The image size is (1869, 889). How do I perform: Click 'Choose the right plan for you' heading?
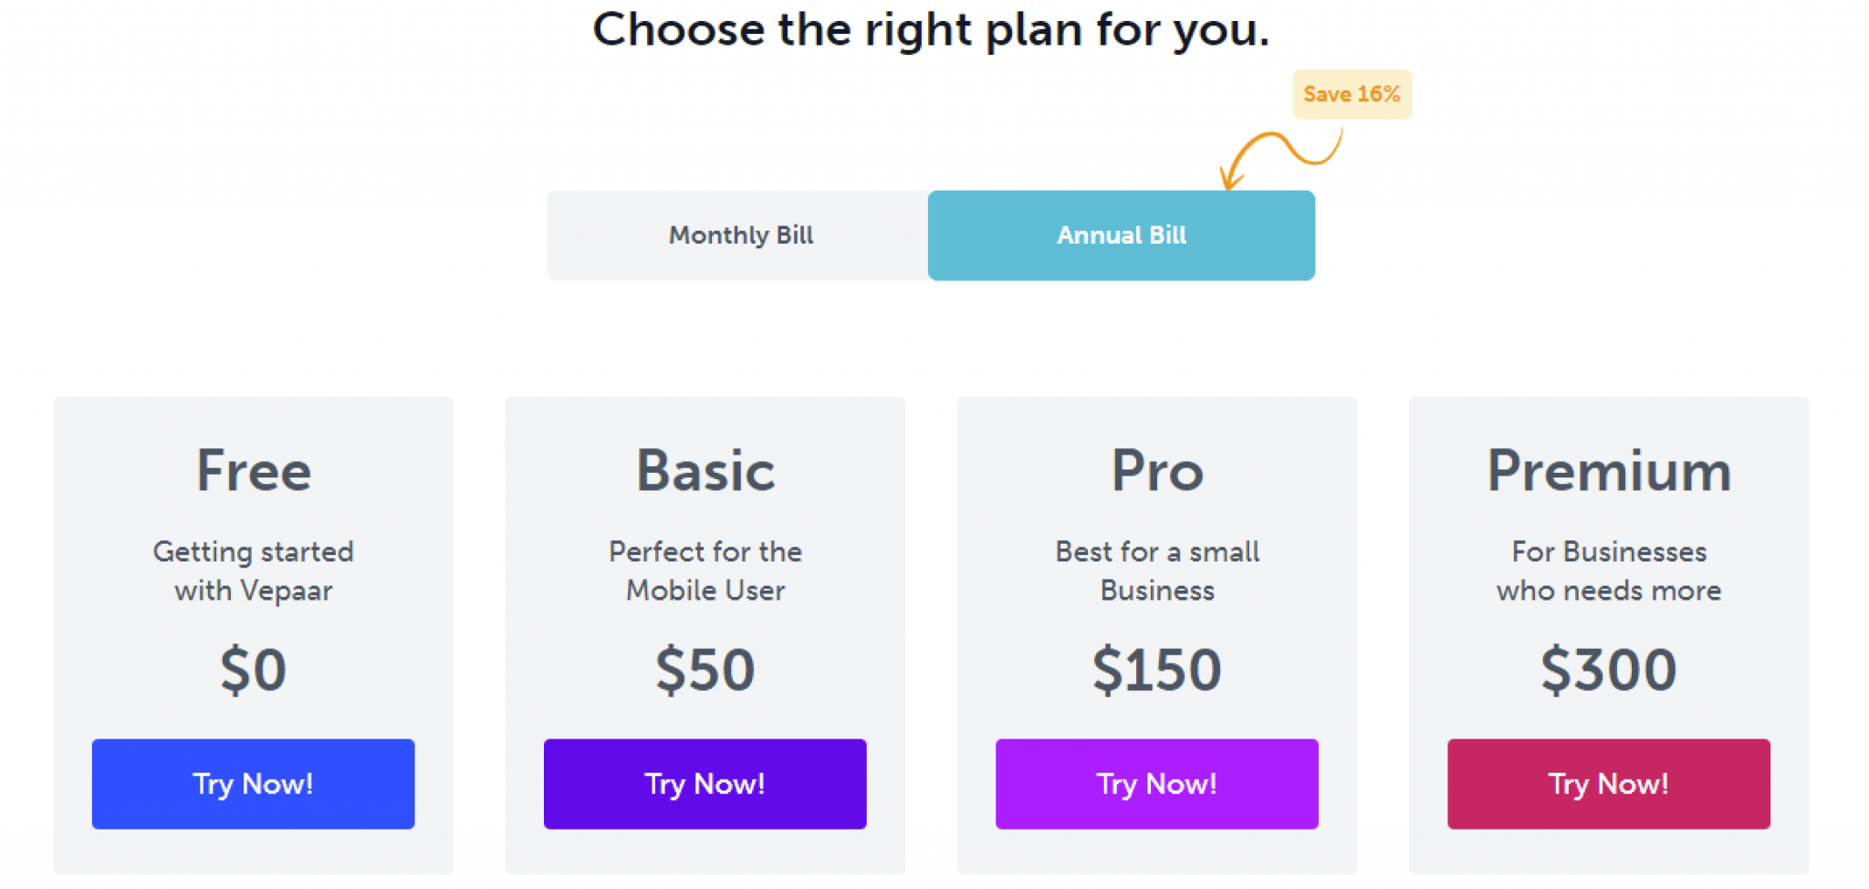coord(931,29)
